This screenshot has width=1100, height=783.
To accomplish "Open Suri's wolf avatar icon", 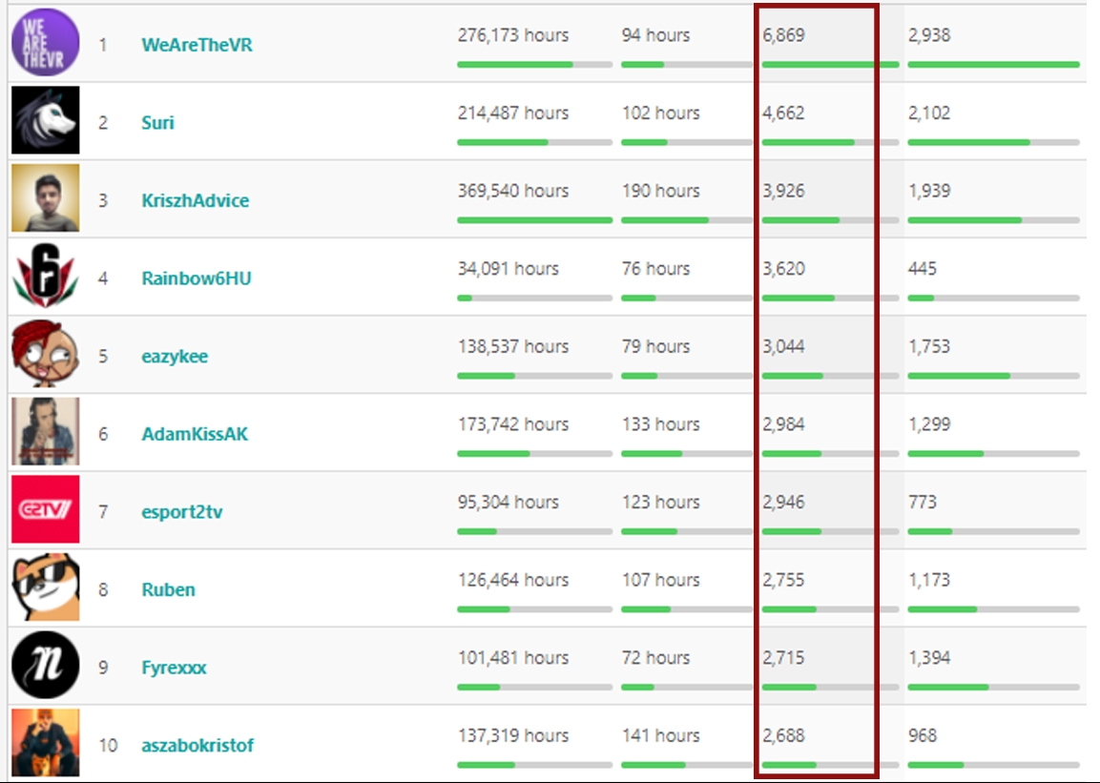I will pyautogui.click(x=45, y=121).
